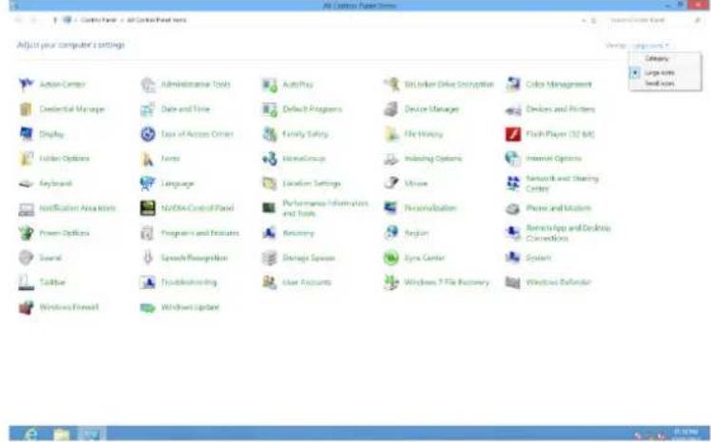Open the HomeGroup icon
Image resolution: width=711 pixels, height=442 pixels.
pos(269,159)
